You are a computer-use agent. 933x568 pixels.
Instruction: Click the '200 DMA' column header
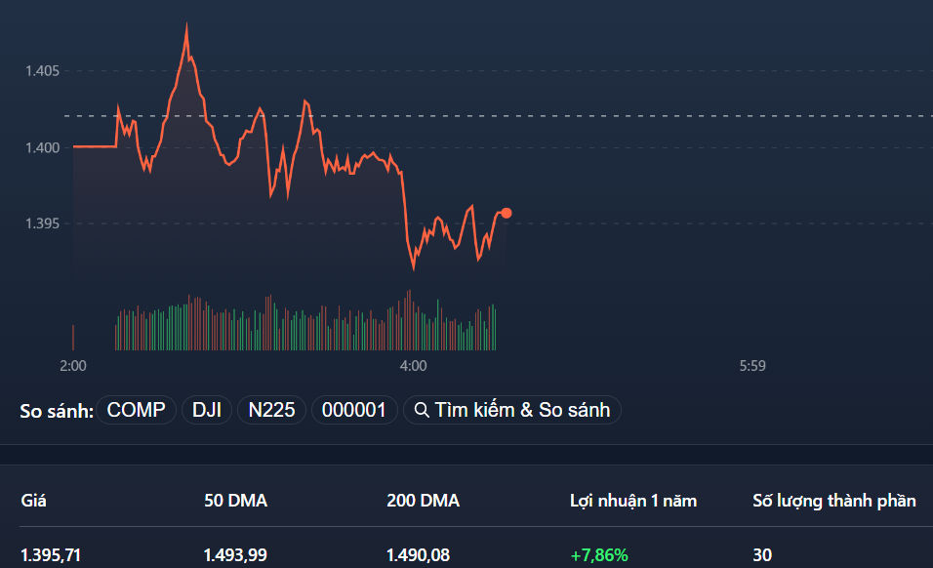click(423, 501)
